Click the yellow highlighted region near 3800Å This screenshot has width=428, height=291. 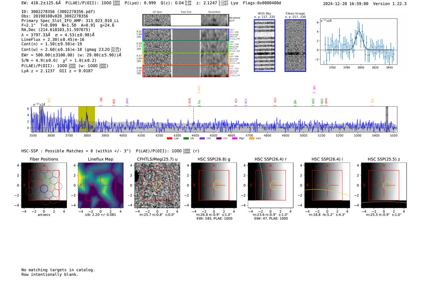pyautogui.click(x=87, y=119)
